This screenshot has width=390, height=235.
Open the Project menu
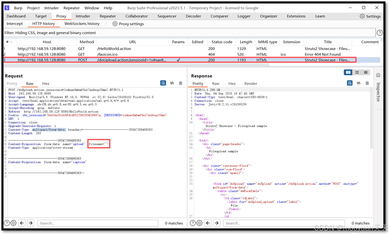coord(33,8)
